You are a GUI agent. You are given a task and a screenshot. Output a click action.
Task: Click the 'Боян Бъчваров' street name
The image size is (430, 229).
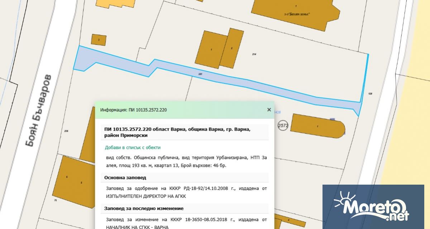coord(38,110)
